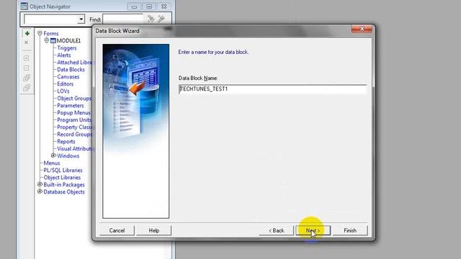The height and width of the screenshot is (259, 461).
Task: Select Reports node
Action: (x=66, y=142)
